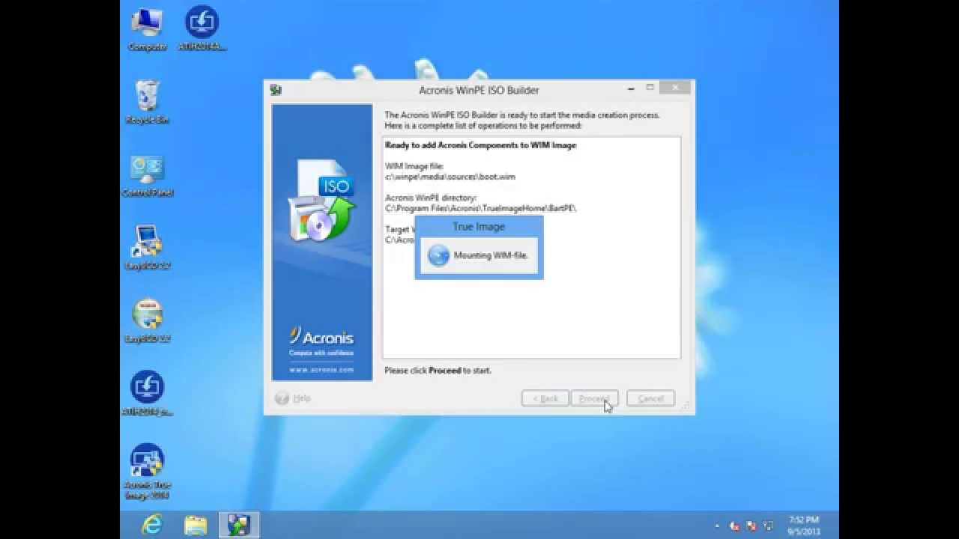
Task: Click the 'Mounting WIM-file.' status text
Action: click(491, 255)
